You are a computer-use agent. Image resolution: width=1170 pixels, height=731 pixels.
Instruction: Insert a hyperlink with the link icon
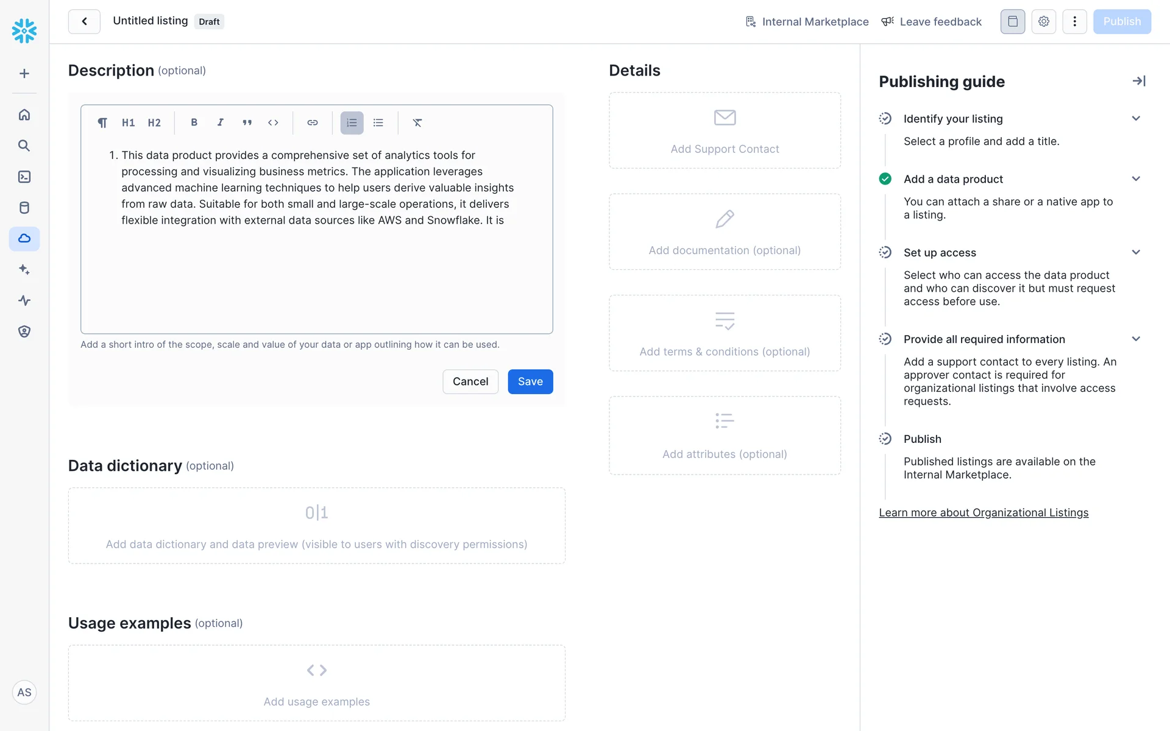[313, 122]
